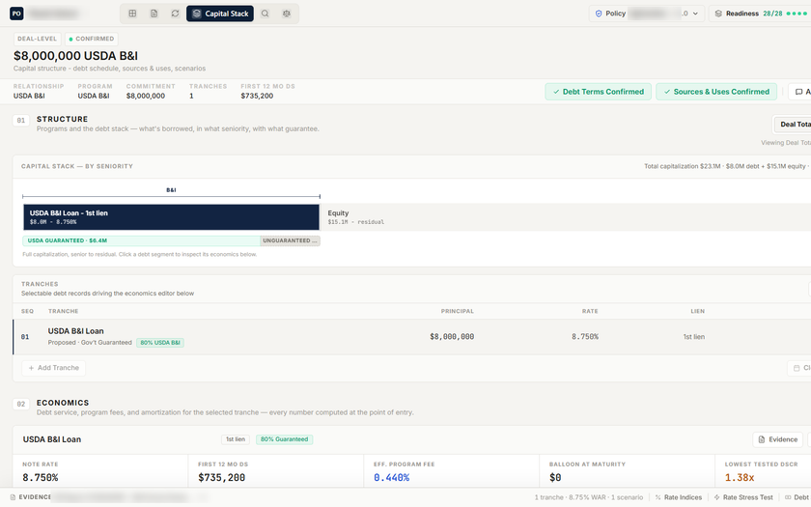Click the LIEN column header

pyautogui.click(x=698, y=311)
